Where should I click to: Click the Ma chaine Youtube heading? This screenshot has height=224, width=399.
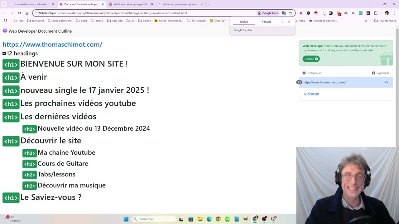tap(66, 152)
